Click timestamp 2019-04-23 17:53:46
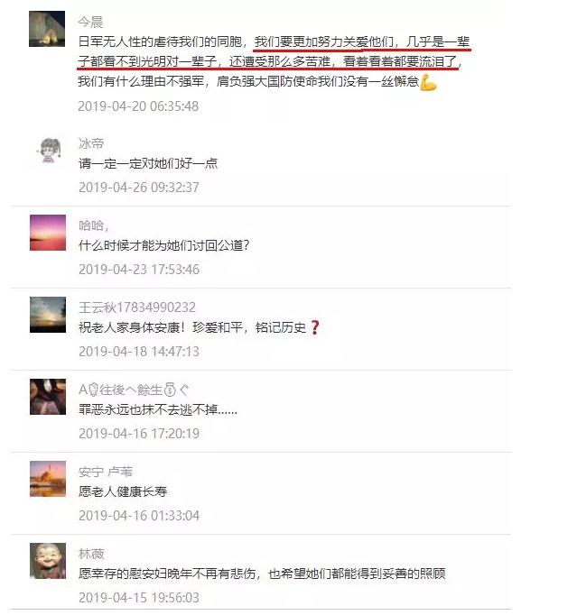 [x=139, y=270]
